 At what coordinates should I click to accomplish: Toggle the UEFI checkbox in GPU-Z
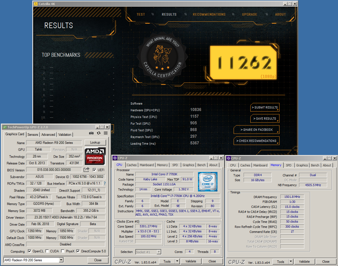pyautogui.click(x=94, y=170)
